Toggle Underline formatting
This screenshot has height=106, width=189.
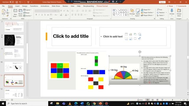(42, 15)
